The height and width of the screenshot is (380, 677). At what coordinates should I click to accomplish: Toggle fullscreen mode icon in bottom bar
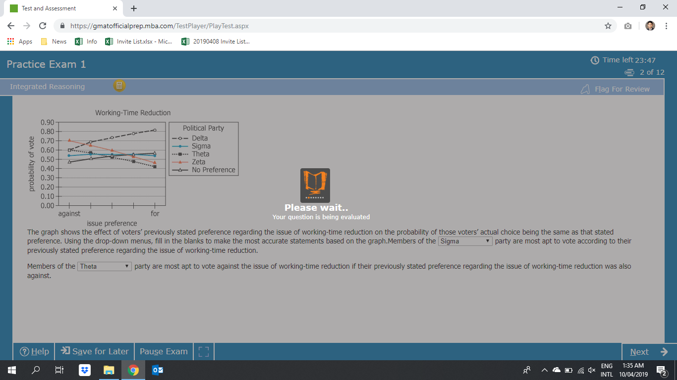point(203,352)
